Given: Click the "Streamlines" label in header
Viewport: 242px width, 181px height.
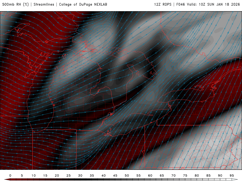Looking at the screenshot, I should [x=44, y=5].
